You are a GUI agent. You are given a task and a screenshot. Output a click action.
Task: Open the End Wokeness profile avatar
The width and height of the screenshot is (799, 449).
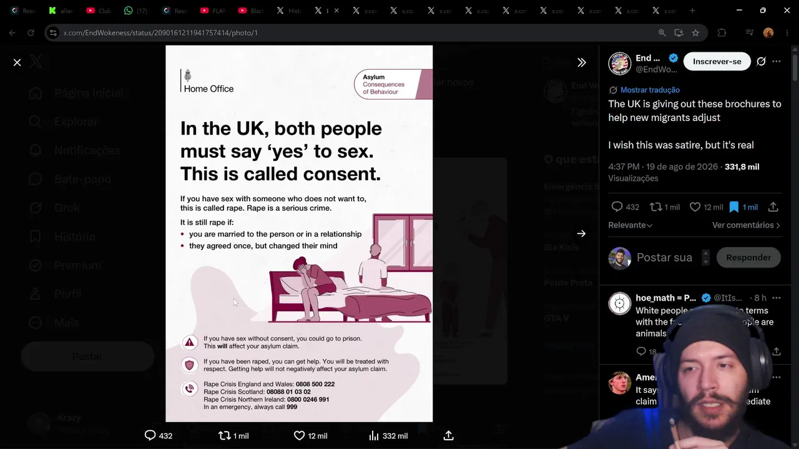pos(620,64)
